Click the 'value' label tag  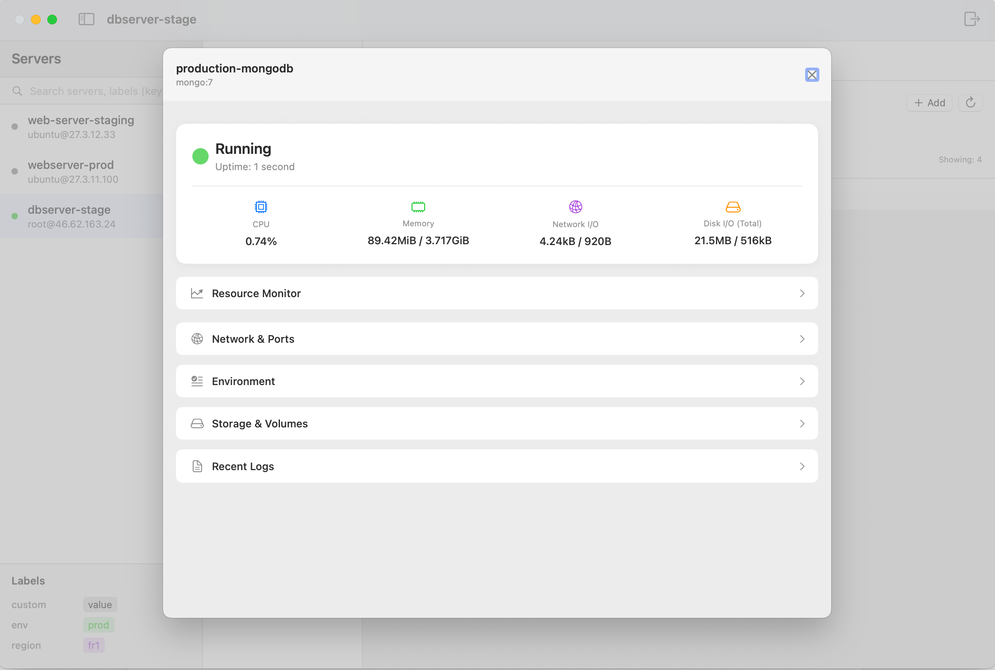pyautogui.click(x=100, y=604)
